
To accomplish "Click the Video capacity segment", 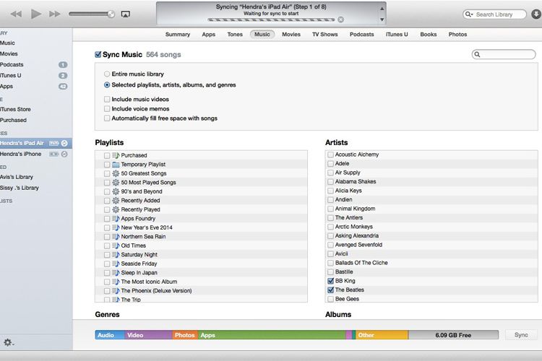I will [148, 335].
